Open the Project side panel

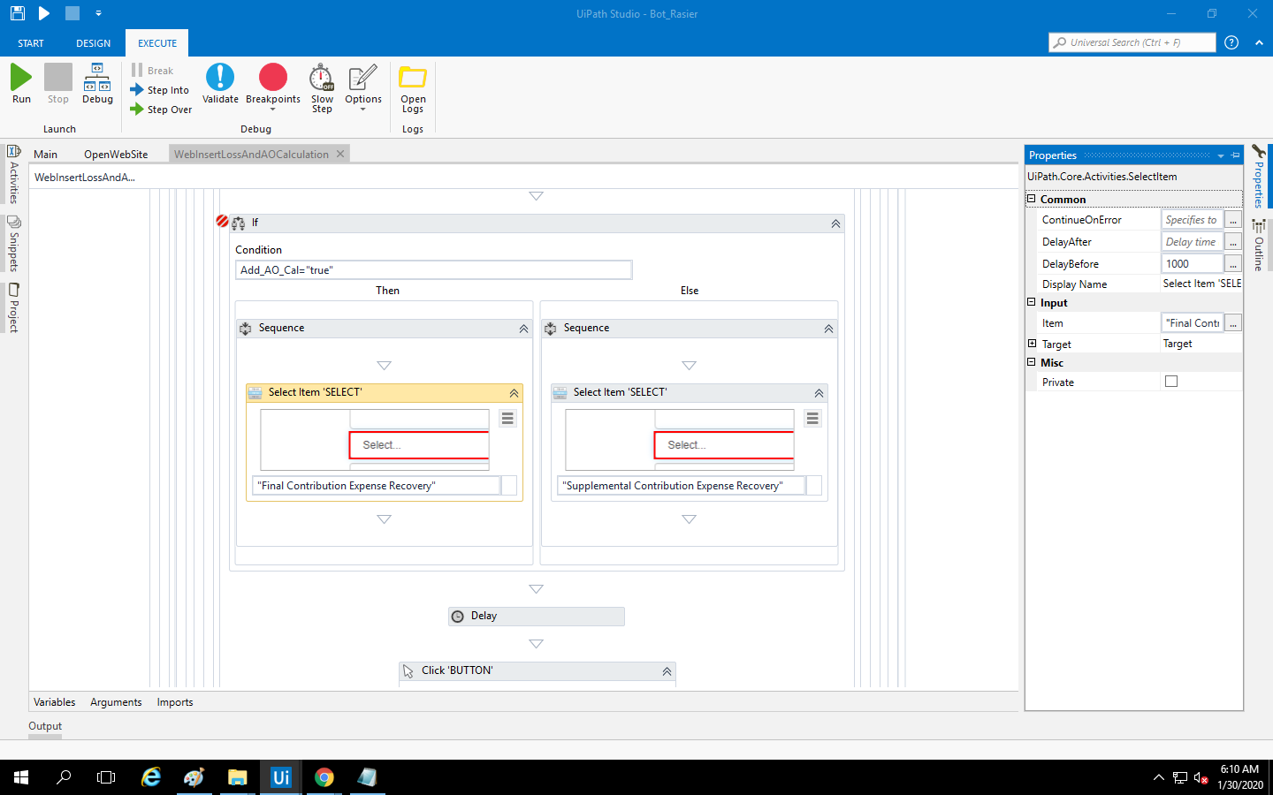[x=13, y=307]
